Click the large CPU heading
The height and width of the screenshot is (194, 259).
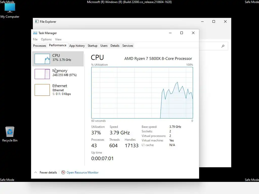click(x=97, y=57)
